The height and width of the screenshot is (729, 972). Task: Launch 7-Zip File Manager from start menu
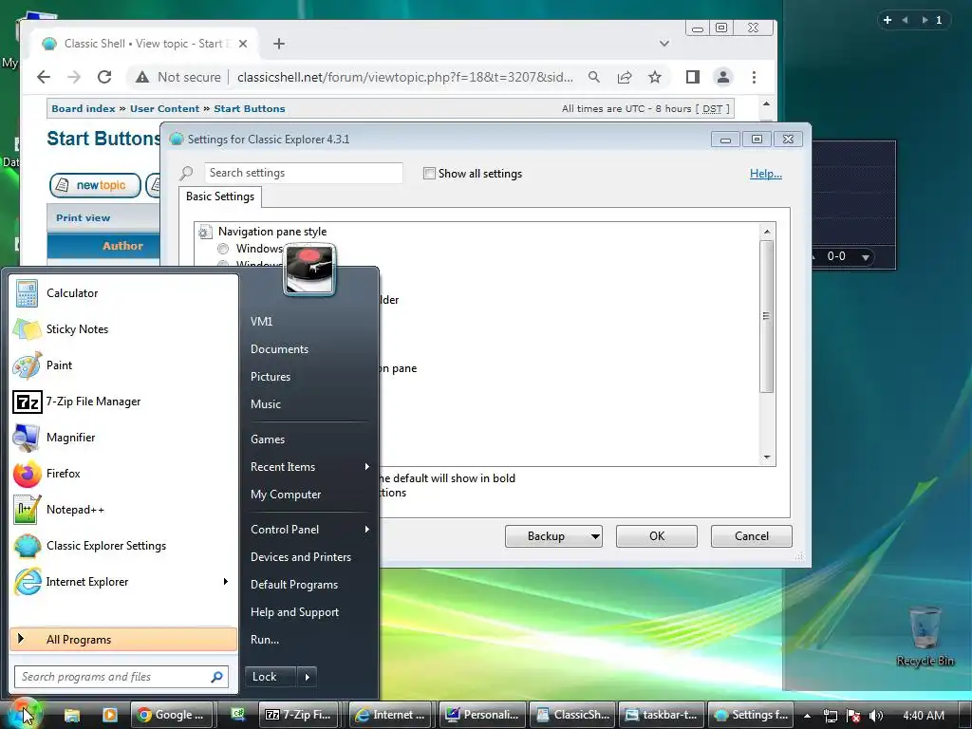pyautogui.click(x=123, y=402)
